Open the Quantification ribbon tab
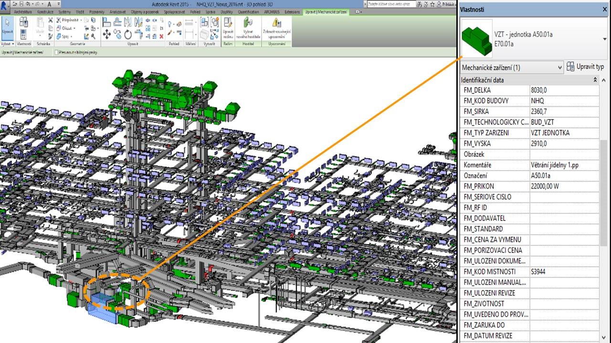 point(249,12)
